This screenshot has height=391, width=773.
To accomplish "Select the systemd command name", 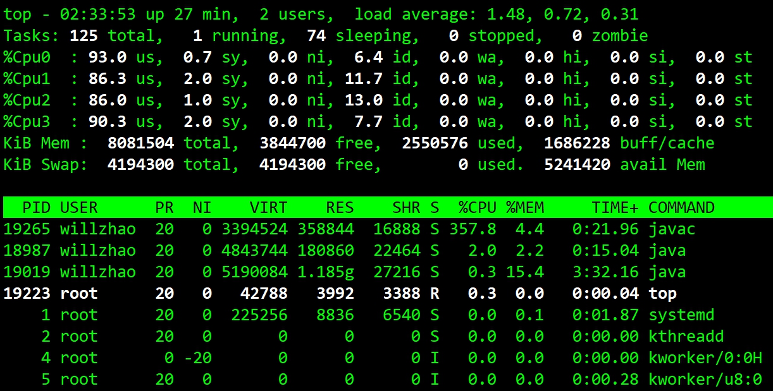I will [x=682, y=315].
